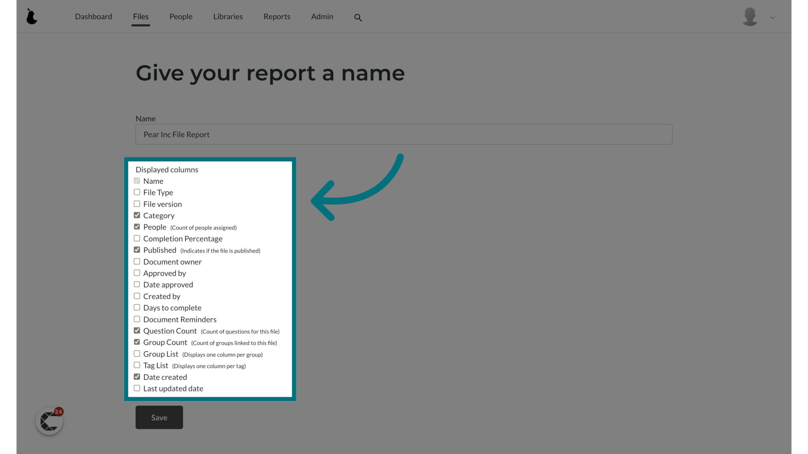
Task: Click the Pear Inc File Report name field
Action: 404,134
